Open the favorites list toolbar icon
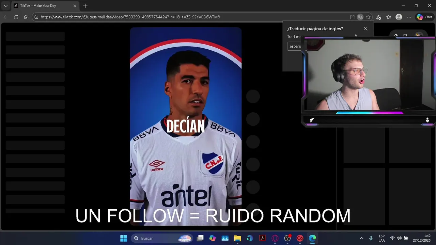The height and width of the screenshot is (245, 436). [389, 17]
